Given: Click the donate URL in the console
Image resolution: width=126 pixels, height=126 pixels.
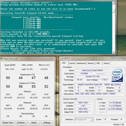Looking at the screenshot, I should pyautogui.click(x=42, y=51).
